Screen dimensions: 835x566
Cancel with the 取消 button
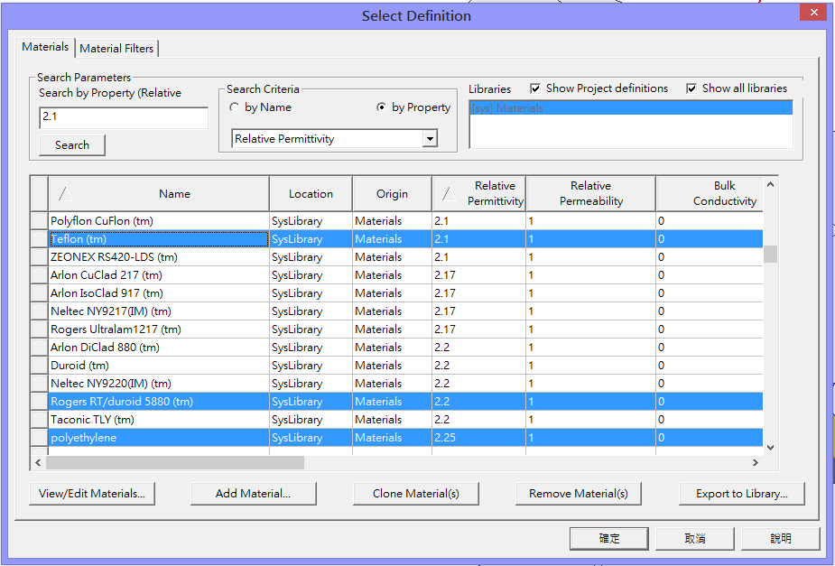[695, 538]
